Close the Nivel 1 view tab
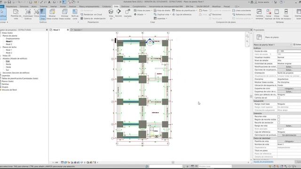The height and width of the screenshot is (169, 301). 68,30
